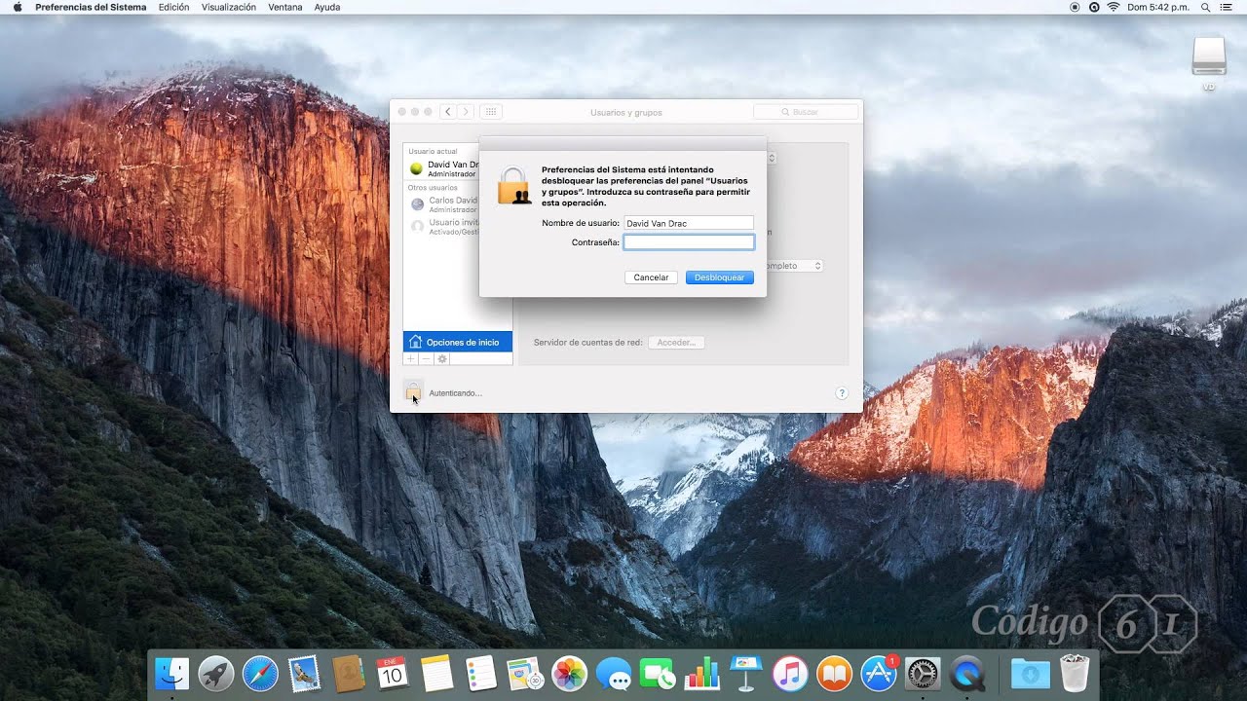This screenshot has width=1247, height=701.
Task: Click the remove user minus button
Action: click(x=426, y=359)
